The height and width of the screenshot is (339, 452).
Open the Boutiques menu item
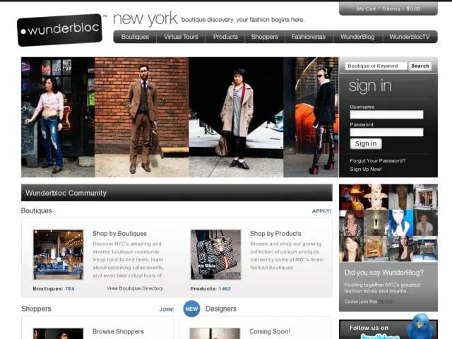pos(135,37)
